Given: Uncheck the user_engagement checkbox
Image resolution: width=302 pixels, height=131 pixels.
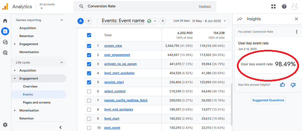Looking at the screenshot, I should pyautogui.click(x=89, y=55).
